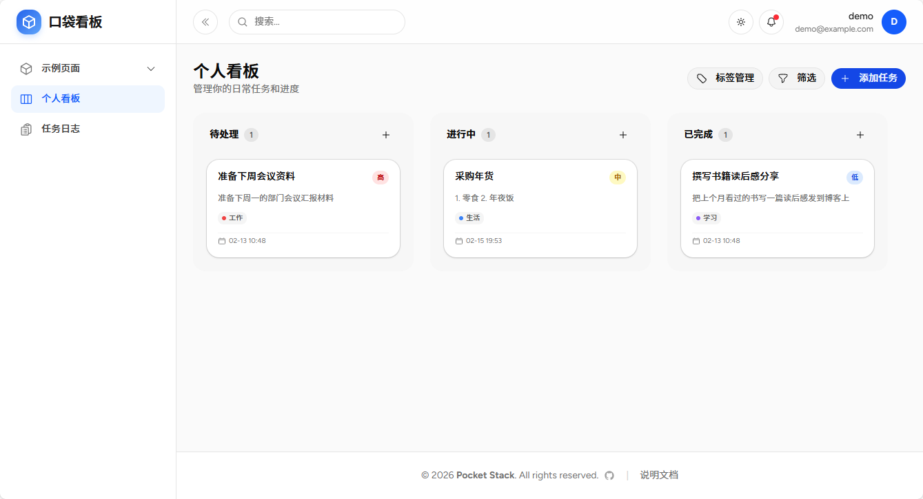Screen dimensions: 923x499
Task: Click plus icon in 已完成 column
Action: (x=860, y=135)
